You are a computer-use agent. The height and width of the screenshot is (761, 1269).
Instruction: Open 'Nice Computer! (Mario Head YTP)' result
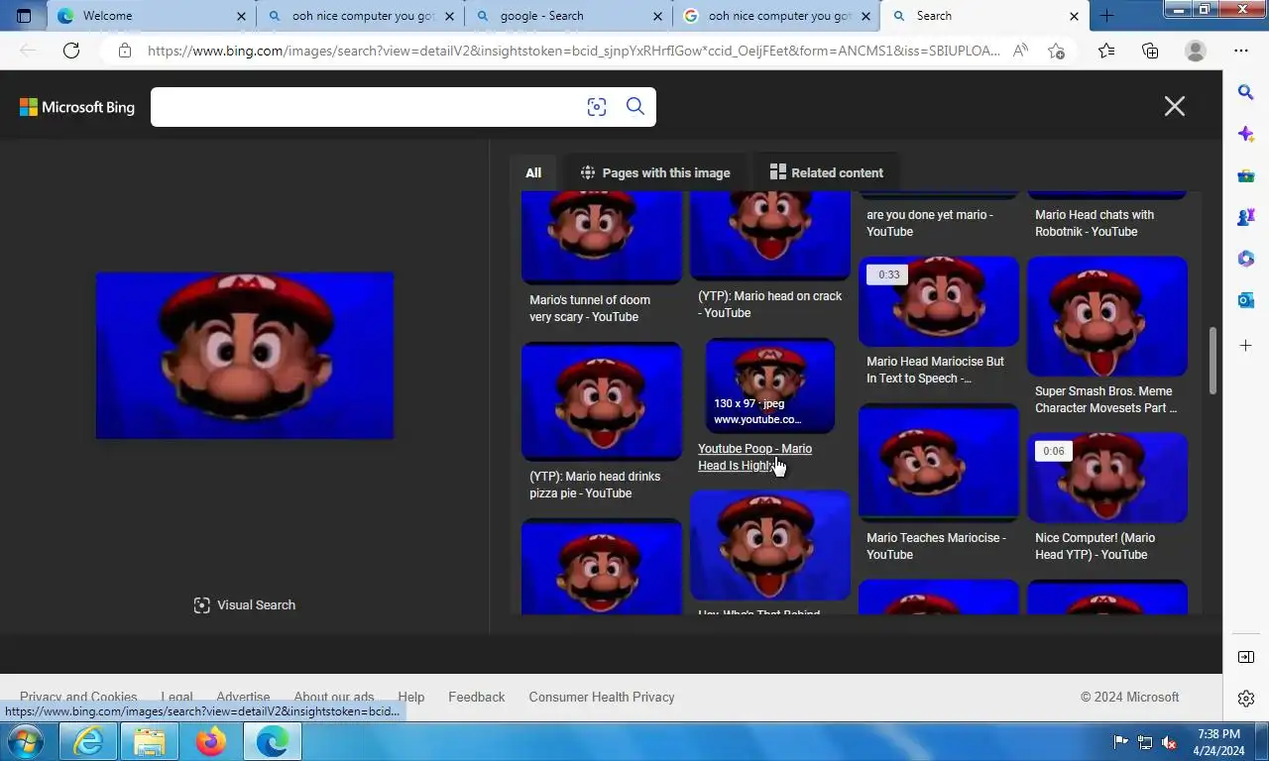pyautogui.click(x=1095, y=546)
